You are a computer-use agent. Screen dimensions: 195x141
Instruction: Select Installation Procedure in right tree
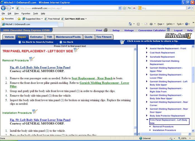tap(164, 130)
